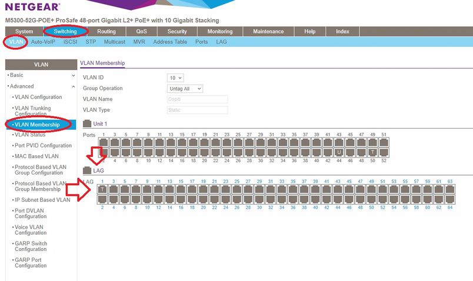Open the QoS menu tab
473x281 pixels.
click(141, 31)
